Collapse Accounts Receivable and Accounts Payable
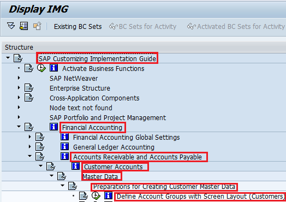Screen dimensions: 286x202 (x=29, y=156)
